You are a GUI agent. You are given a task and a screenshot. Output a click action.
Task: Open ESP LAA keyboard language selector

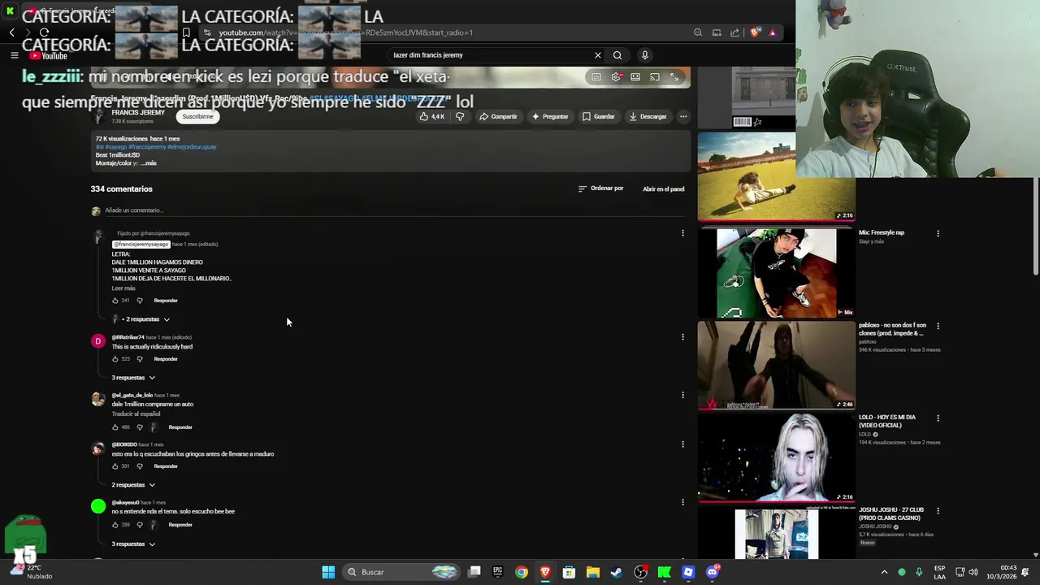pyautogui.click(x=939, y=572)
